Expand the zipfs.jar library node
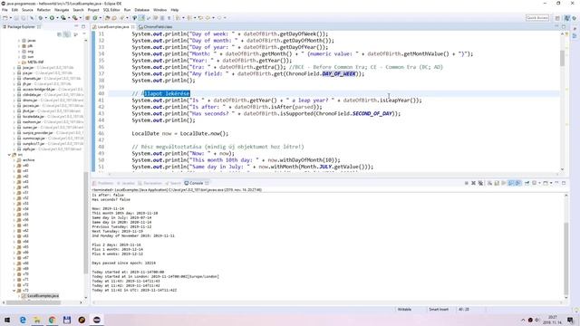 pyautogui.click(x=14, y=149)
